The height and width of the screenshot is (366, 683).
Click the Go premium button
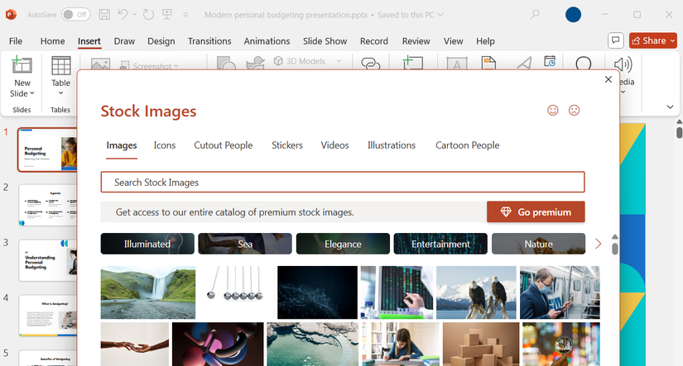coord(536,212)
